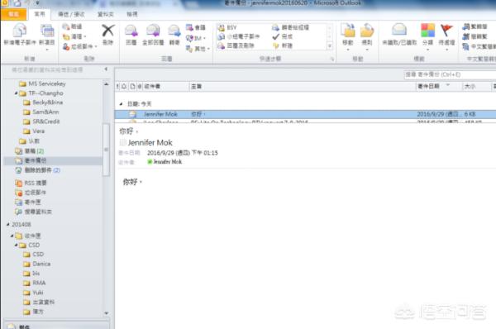Image resolution: width=496 pixels, height=329 pixels.
Task: Toggle the Unread/Read envelope button
Action: tap(399, 34)
